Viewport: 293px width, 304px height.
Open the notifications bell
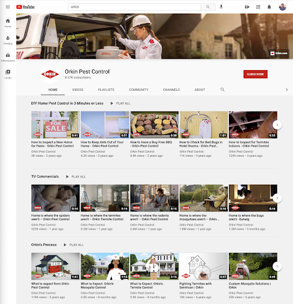pyautogui.click(x=269, y=7)
